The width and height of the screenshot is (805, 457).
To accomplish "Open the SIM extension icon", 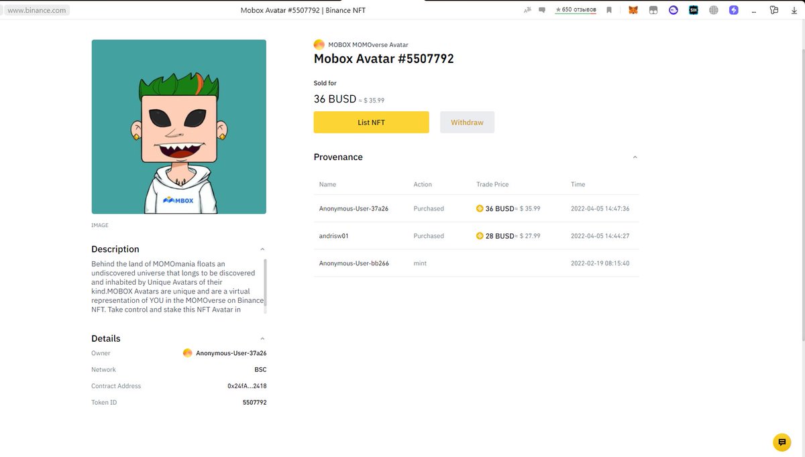I will [694, 10].
